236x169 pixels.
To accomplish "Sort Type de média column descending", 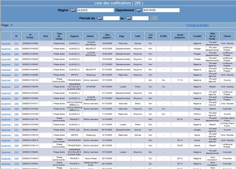I will [x=54, y=36].
